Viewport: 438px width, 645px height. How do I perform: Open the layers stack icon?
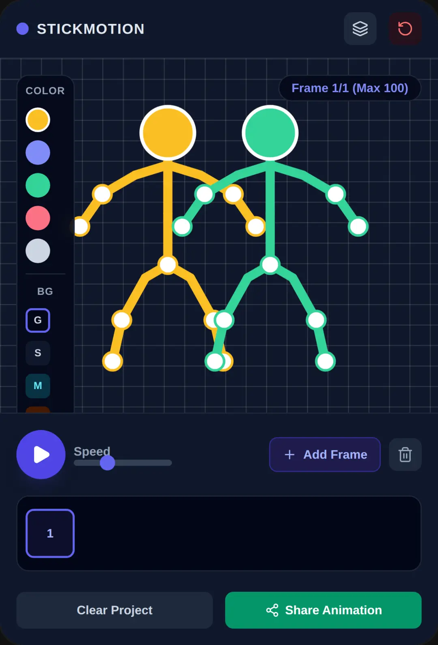pyautogui.click(x=360, y=29)
